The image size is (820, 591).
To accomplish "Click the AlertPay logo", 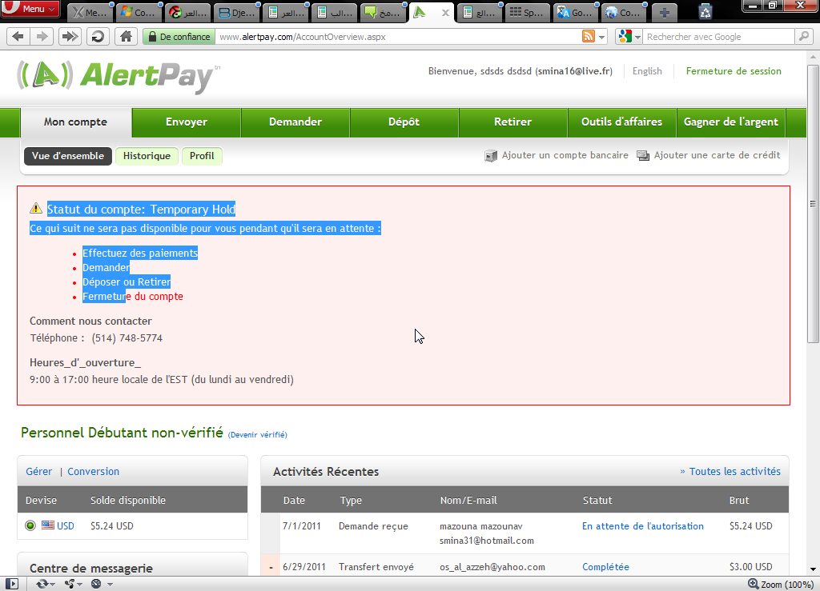I will [118, 76].
